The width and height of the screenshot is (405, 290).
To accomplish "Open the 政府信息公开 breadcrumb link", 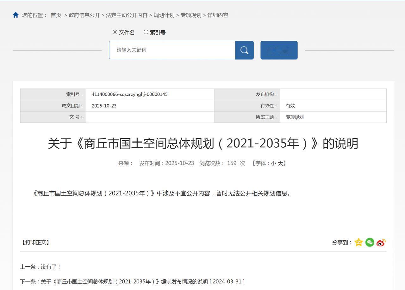I will [84, 15].
